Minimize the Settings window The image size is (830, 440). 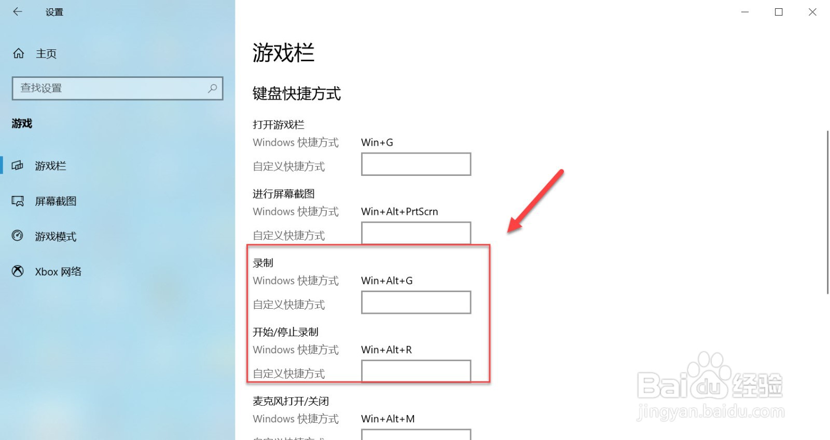[x=745, y=12]
